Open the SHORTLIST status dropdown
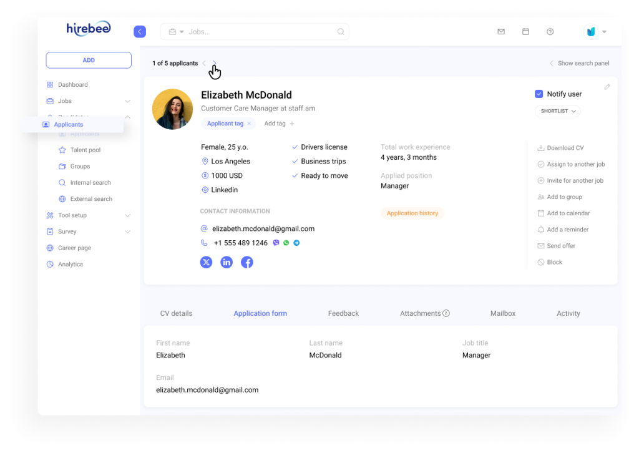The height and width of the screenshot is (453, 639). pyautogui.click(x=557, y=110)
